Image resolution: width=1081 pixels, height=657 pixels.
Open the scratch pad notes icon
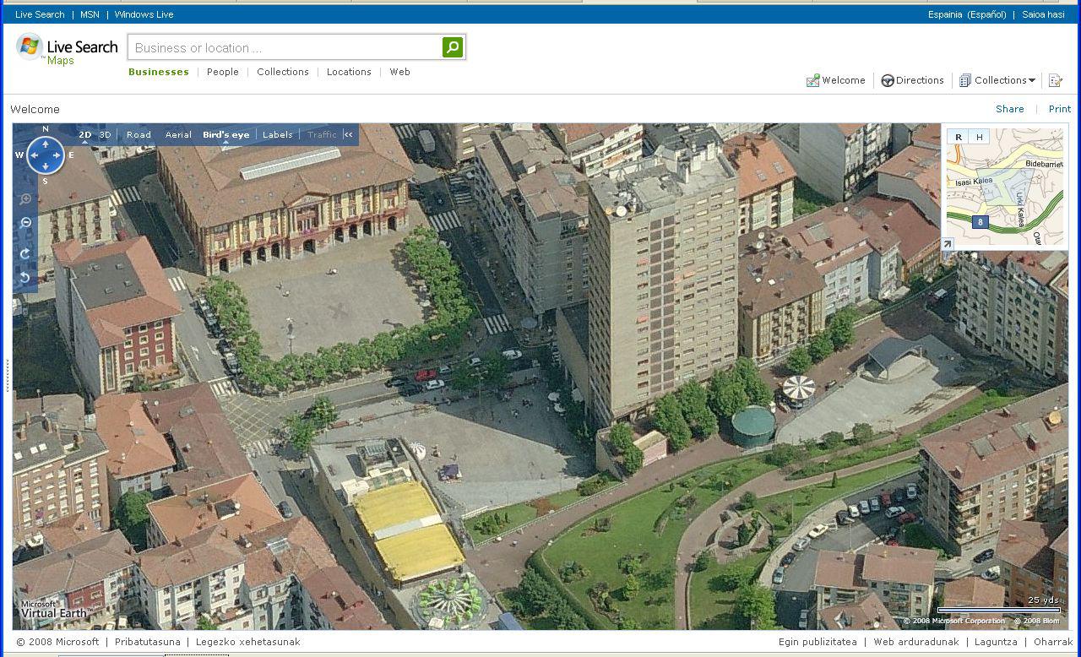click(x=1055, y=80)
